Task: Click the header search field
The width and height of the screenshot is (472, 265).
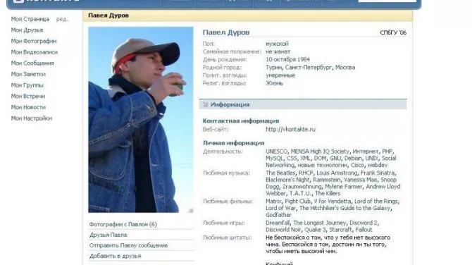Action: tap(387, 1)
